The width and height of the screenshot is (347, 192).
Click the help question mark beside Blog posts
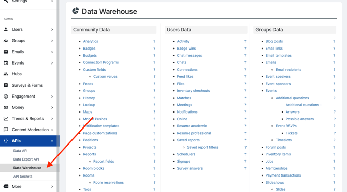coord(334,41)
